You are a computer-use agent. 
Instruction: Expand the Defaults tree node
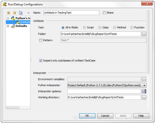coord(8,26)
